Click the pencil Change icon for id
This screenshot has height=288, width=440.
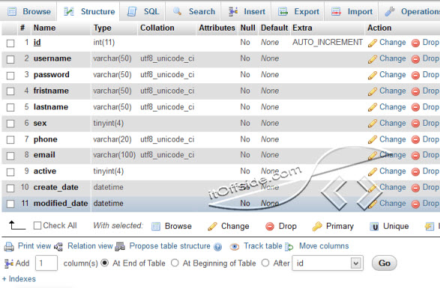click(x=373, y=43)
